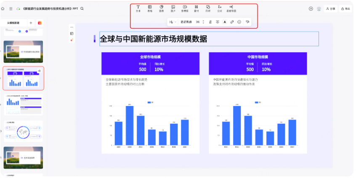Open search next to document title
The width and height of the screenshot is (356, 178).
click(82, 9)
